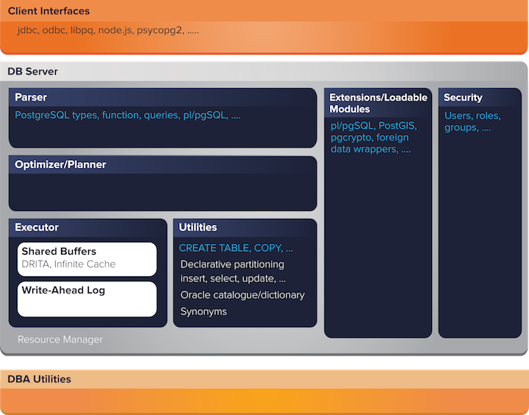This screenshot has height=415, width=529.
Task: Open the Parser block header
Action: (x=31, y=97)
